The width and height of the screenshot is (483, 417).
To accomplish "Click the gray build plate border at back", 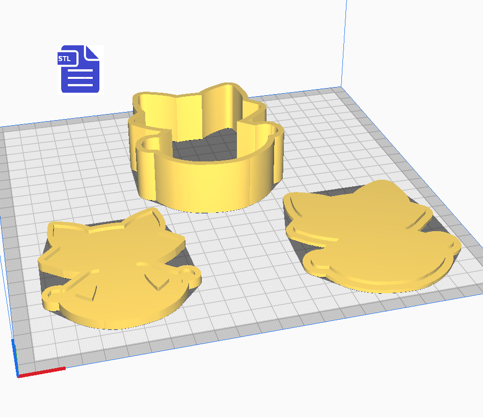I will point(306,95).
